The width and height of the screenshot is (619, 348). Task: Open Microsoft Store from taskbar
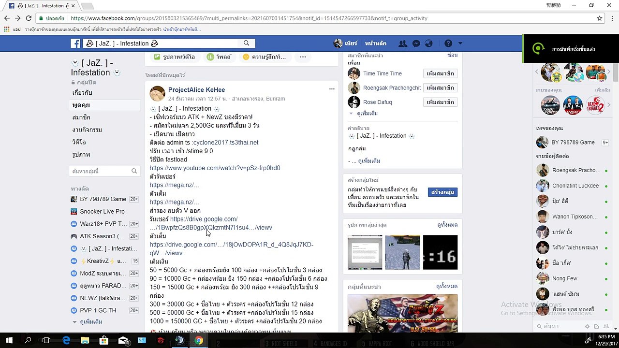[103, 340]
